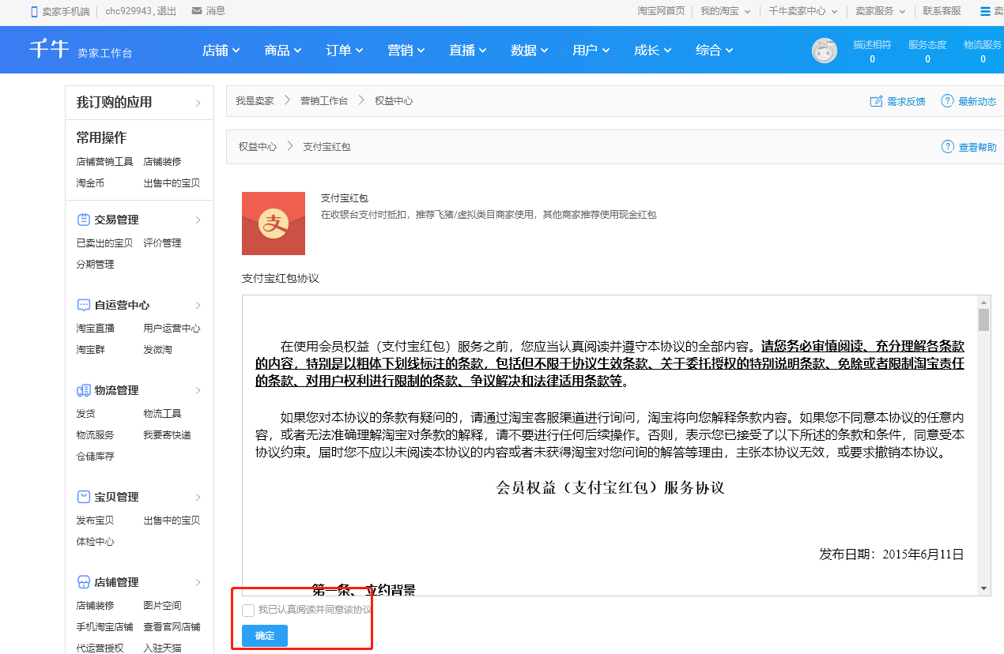Open the 数据 navigation dropdown
The image size is (1004, 654).
click(530, 50)
